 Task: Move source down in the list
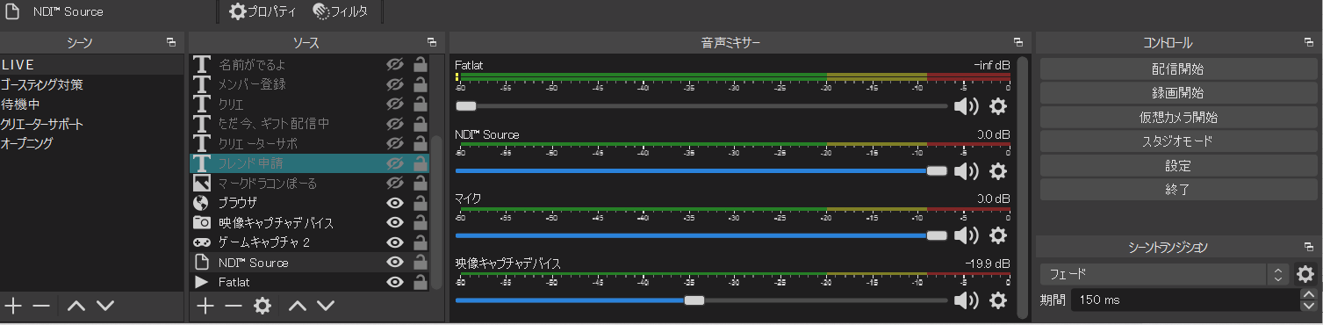[326, 306]
